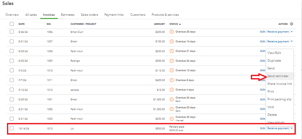Click Receive payment for invoice 1013
Screen dimensions: 302x139
(278, 128)
